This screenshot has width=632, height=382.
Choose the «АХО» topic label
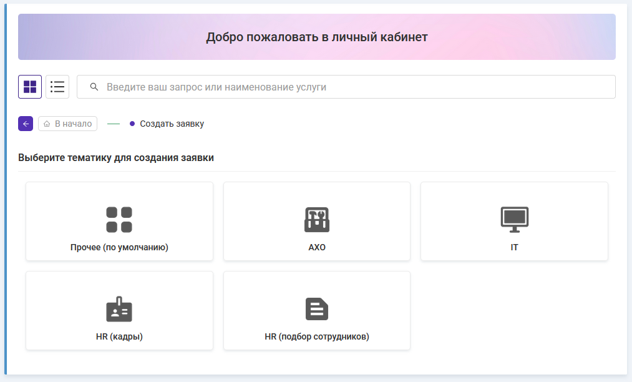(x=317, y=247)
